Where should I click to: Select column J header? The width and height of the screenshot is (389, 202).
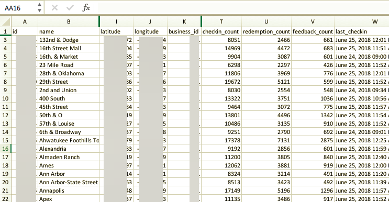point(150,21)
